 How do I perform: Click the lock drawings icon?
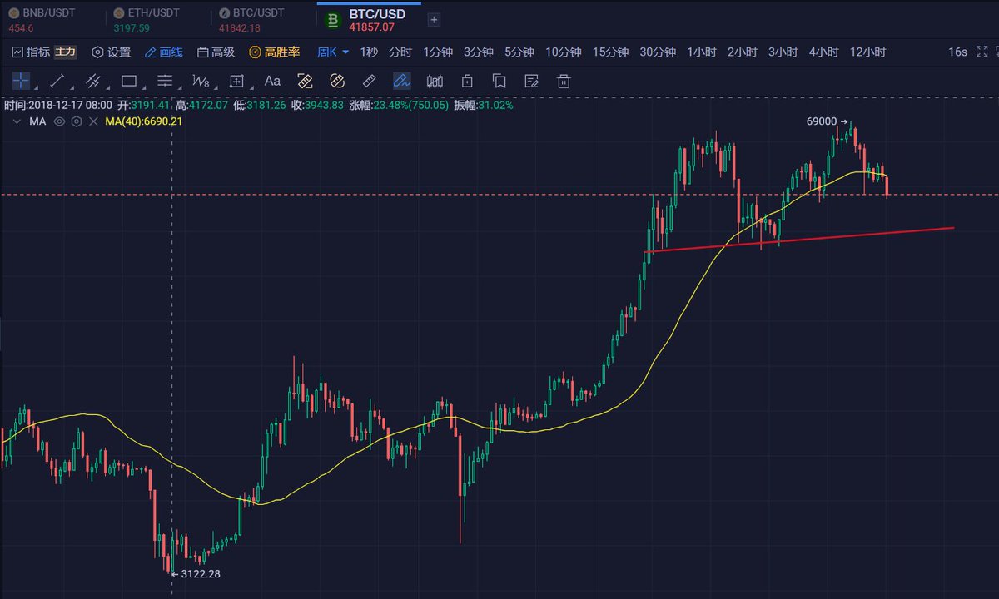point(467,81)
